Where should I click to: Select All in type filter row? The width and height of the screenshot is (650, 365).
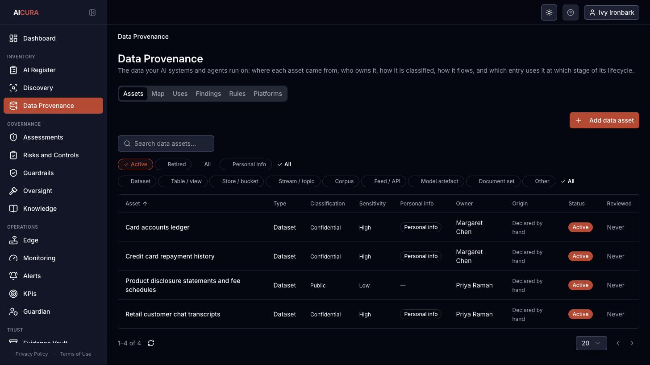click(x=568, y=181)
